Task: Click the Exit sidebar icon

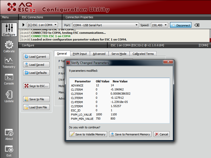Action: click(9, 151)
